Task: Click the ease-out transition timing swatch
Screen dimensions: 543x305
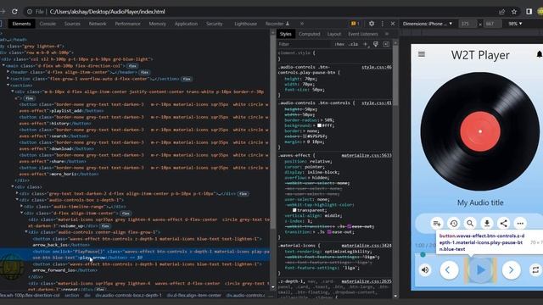Action: 329,232
